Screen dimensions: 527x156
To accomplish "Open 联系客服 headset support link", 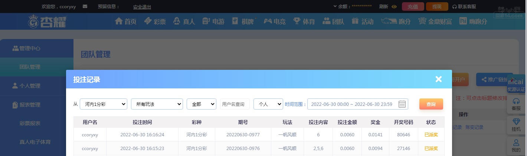I will 464,6.
